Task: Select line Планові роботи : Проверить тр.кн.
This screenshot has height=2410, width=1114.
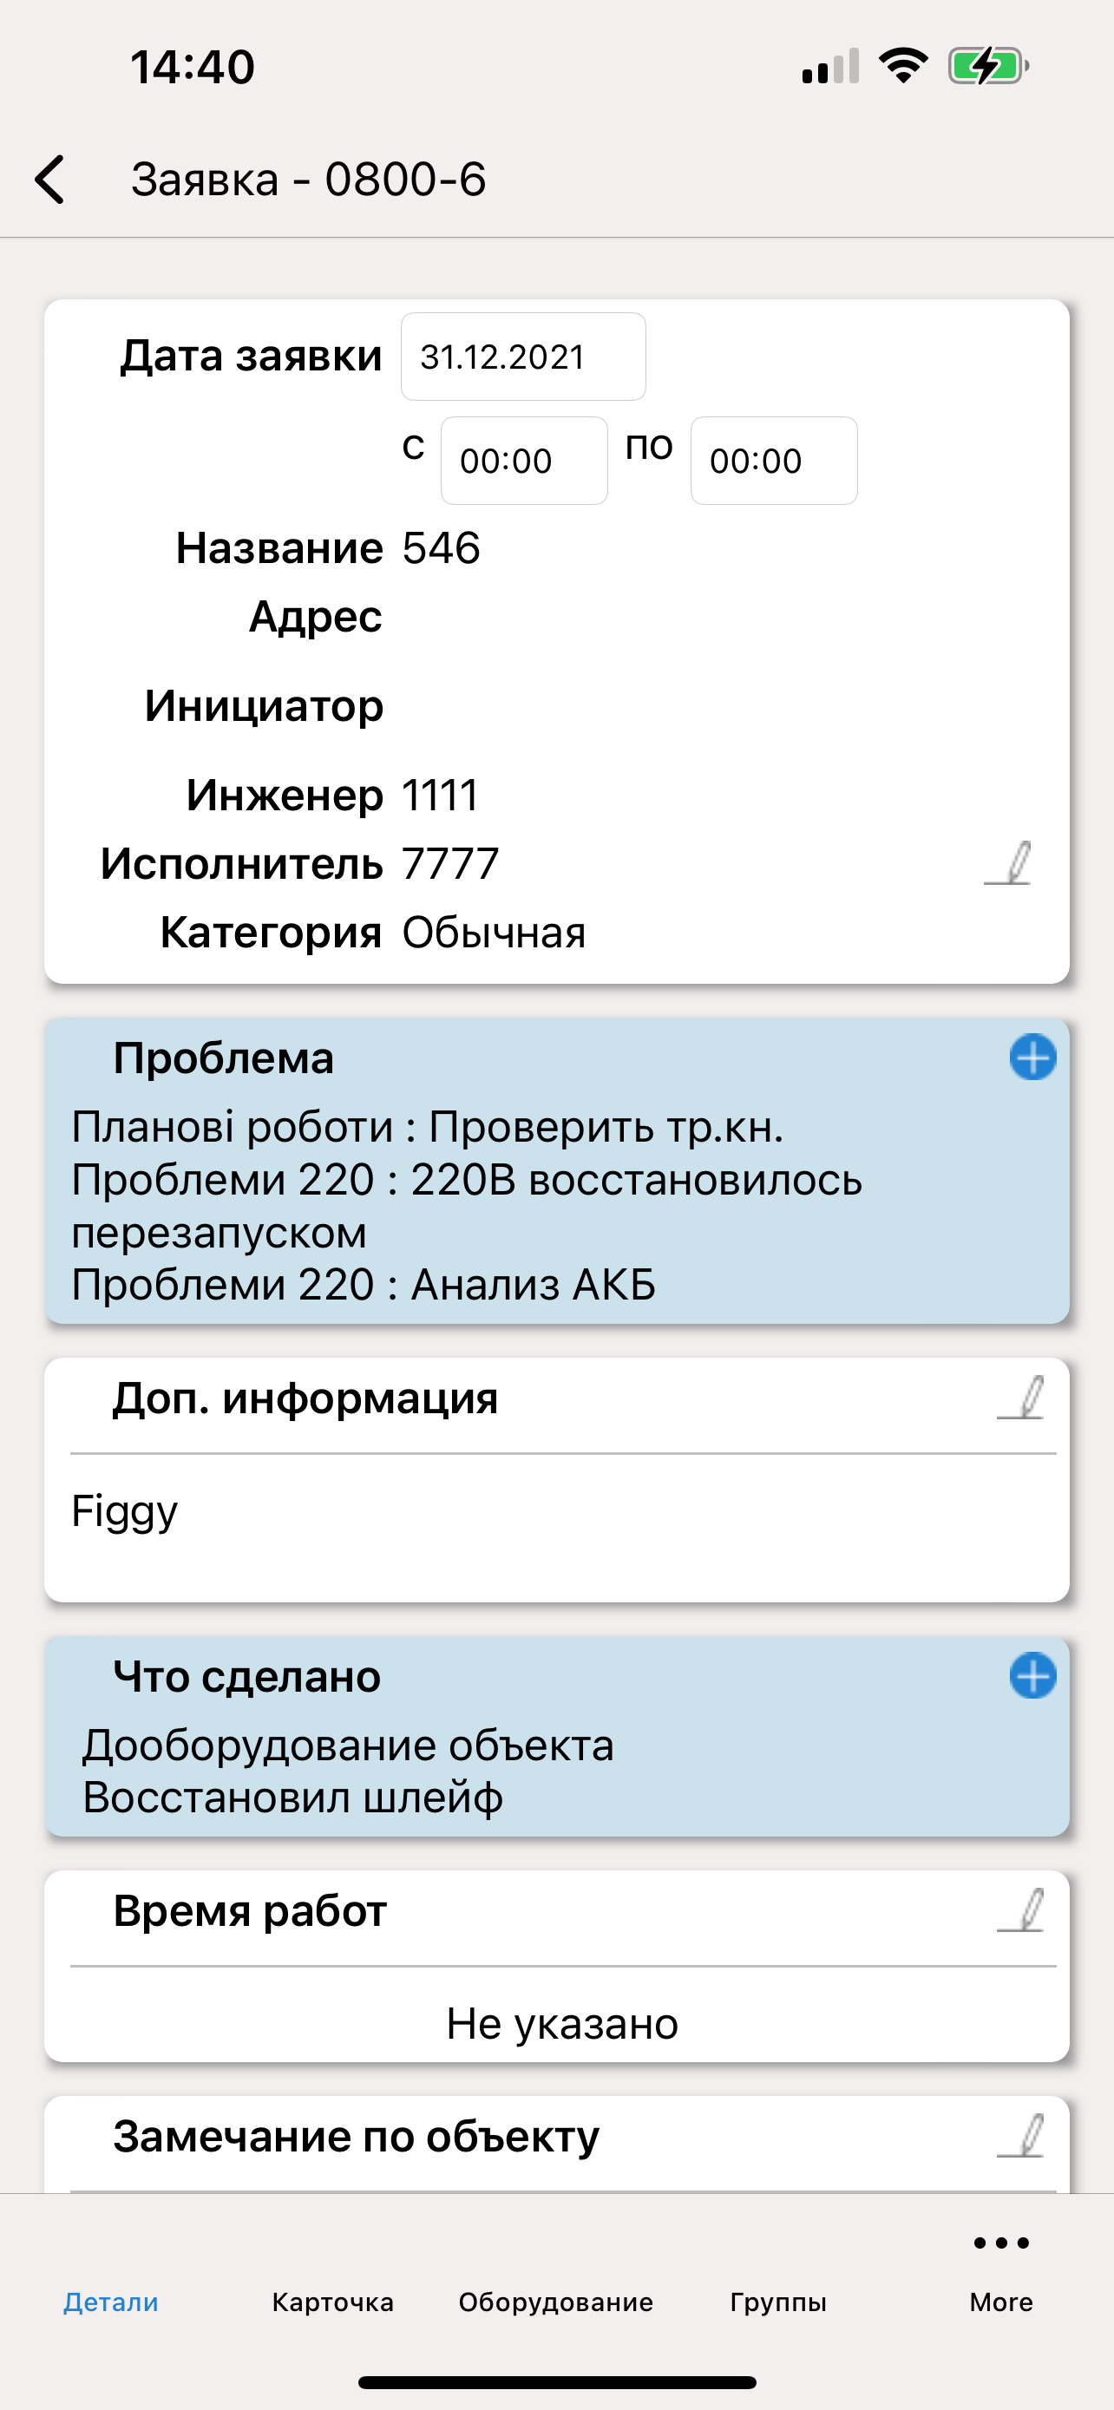Action: tap(428, 1126)
